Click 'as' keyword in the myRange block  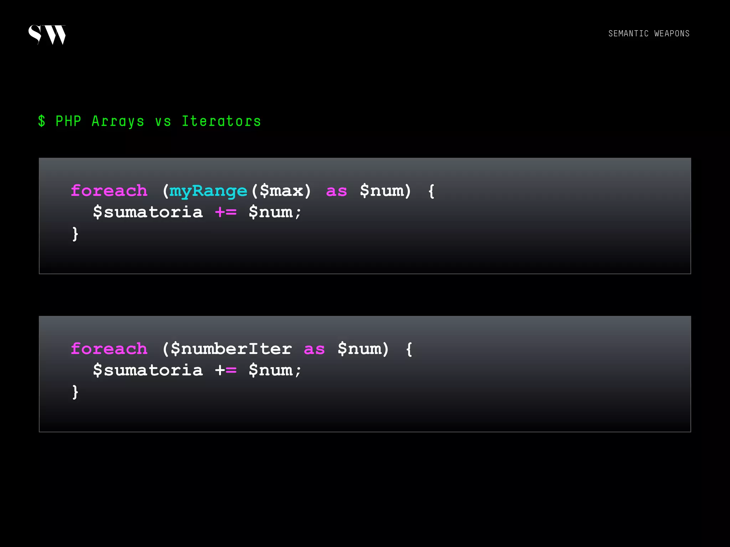coord(336,192)
